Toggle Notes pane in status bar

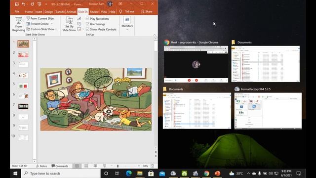pos(41,166)
